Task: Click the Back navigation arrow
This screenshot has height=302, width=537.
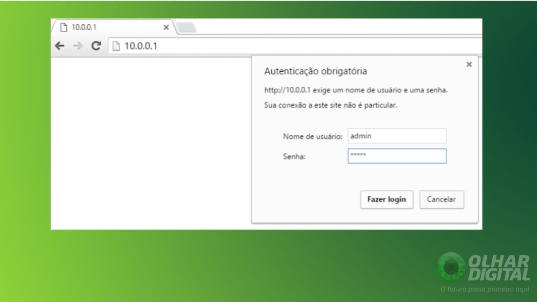Action: point(60,46)
